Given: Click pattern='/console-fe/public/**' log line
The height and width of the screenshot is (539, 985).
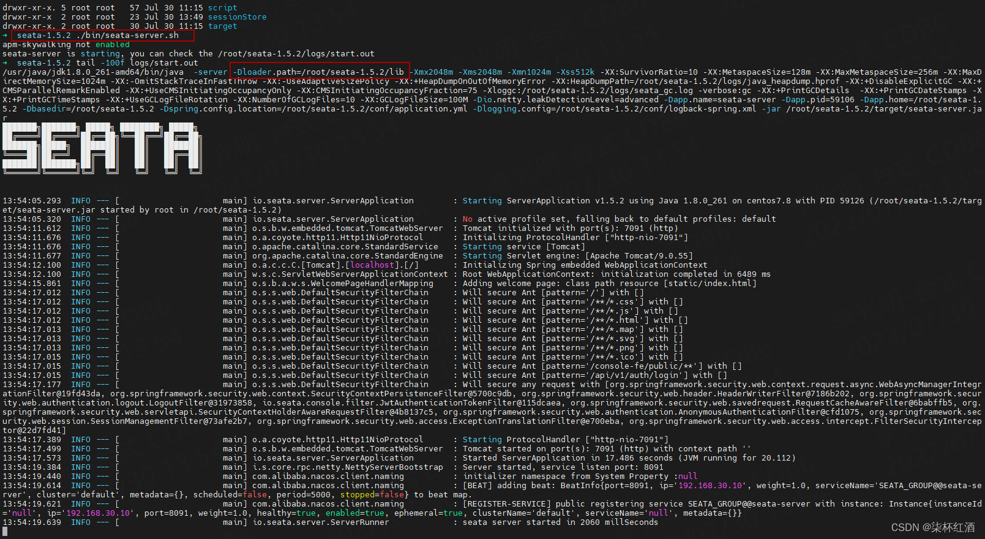Looking at the screenshot, I should tap(372, 366).
